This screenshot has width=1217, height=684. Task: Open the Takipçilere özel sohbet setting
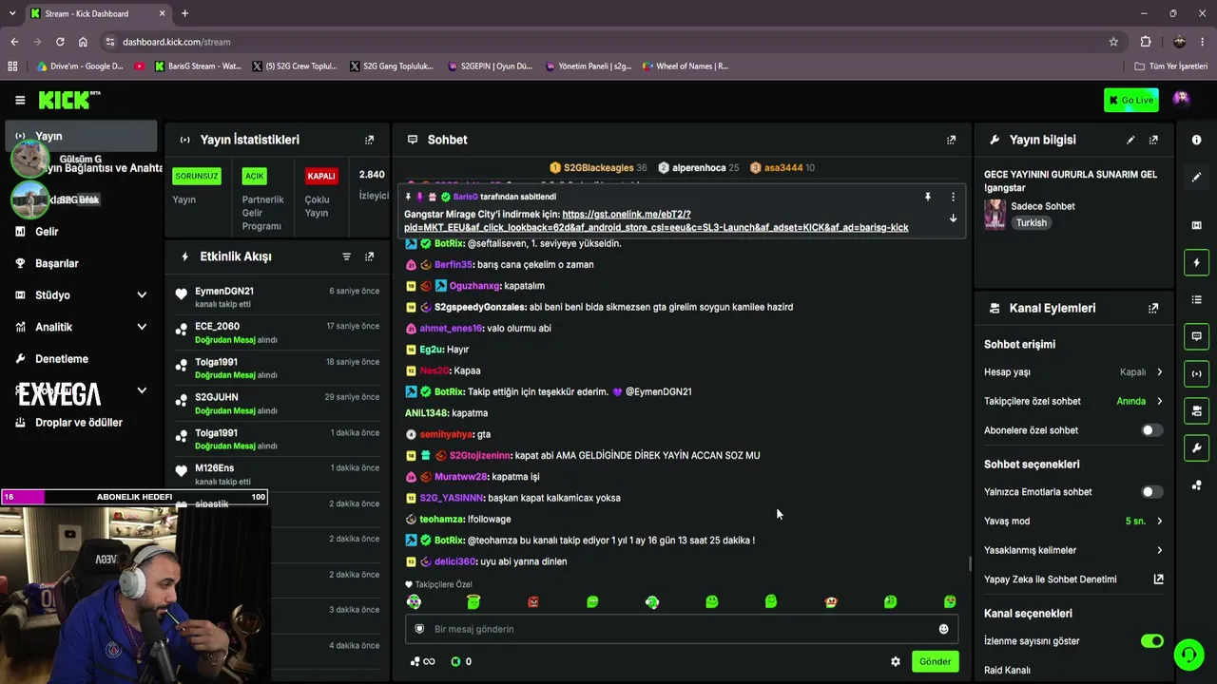coord(1073,401)
